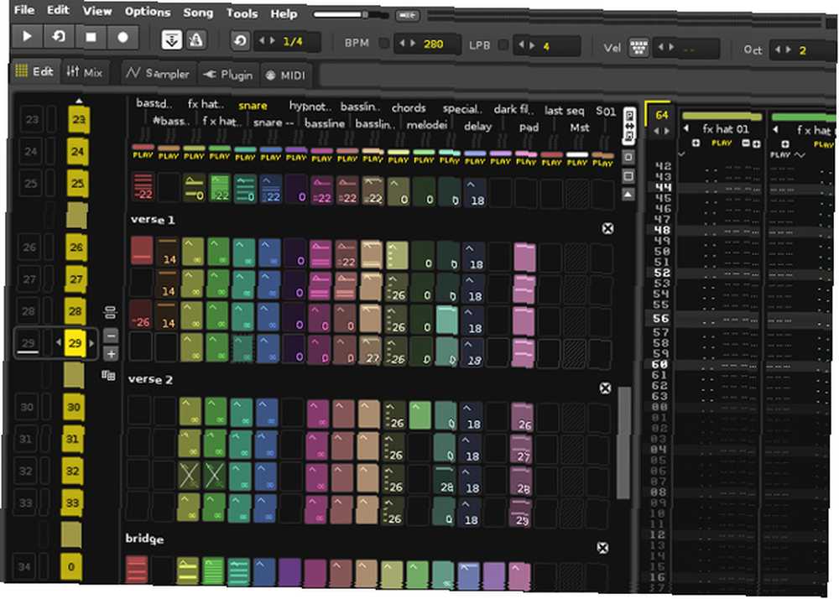839x599 pixels.
Task: Click the pattern length 64 field
Action: click(x=661, y=114)
